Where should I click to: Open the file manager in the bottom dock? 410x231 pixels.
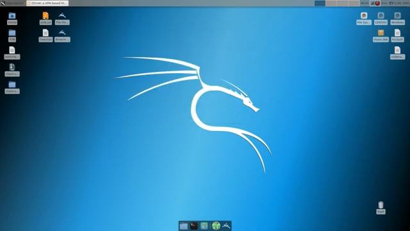point(184,226)
